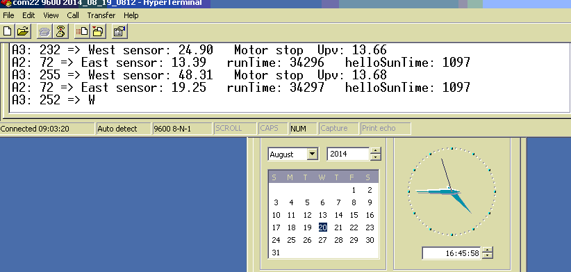Click the Connected 09:03:20 status entry

point(47,129)
